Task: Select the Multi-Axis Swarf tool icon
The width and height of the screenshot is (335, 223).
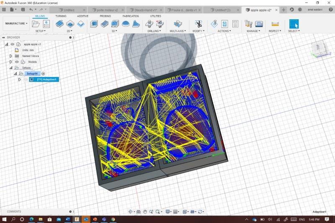Action: [178, 24]
